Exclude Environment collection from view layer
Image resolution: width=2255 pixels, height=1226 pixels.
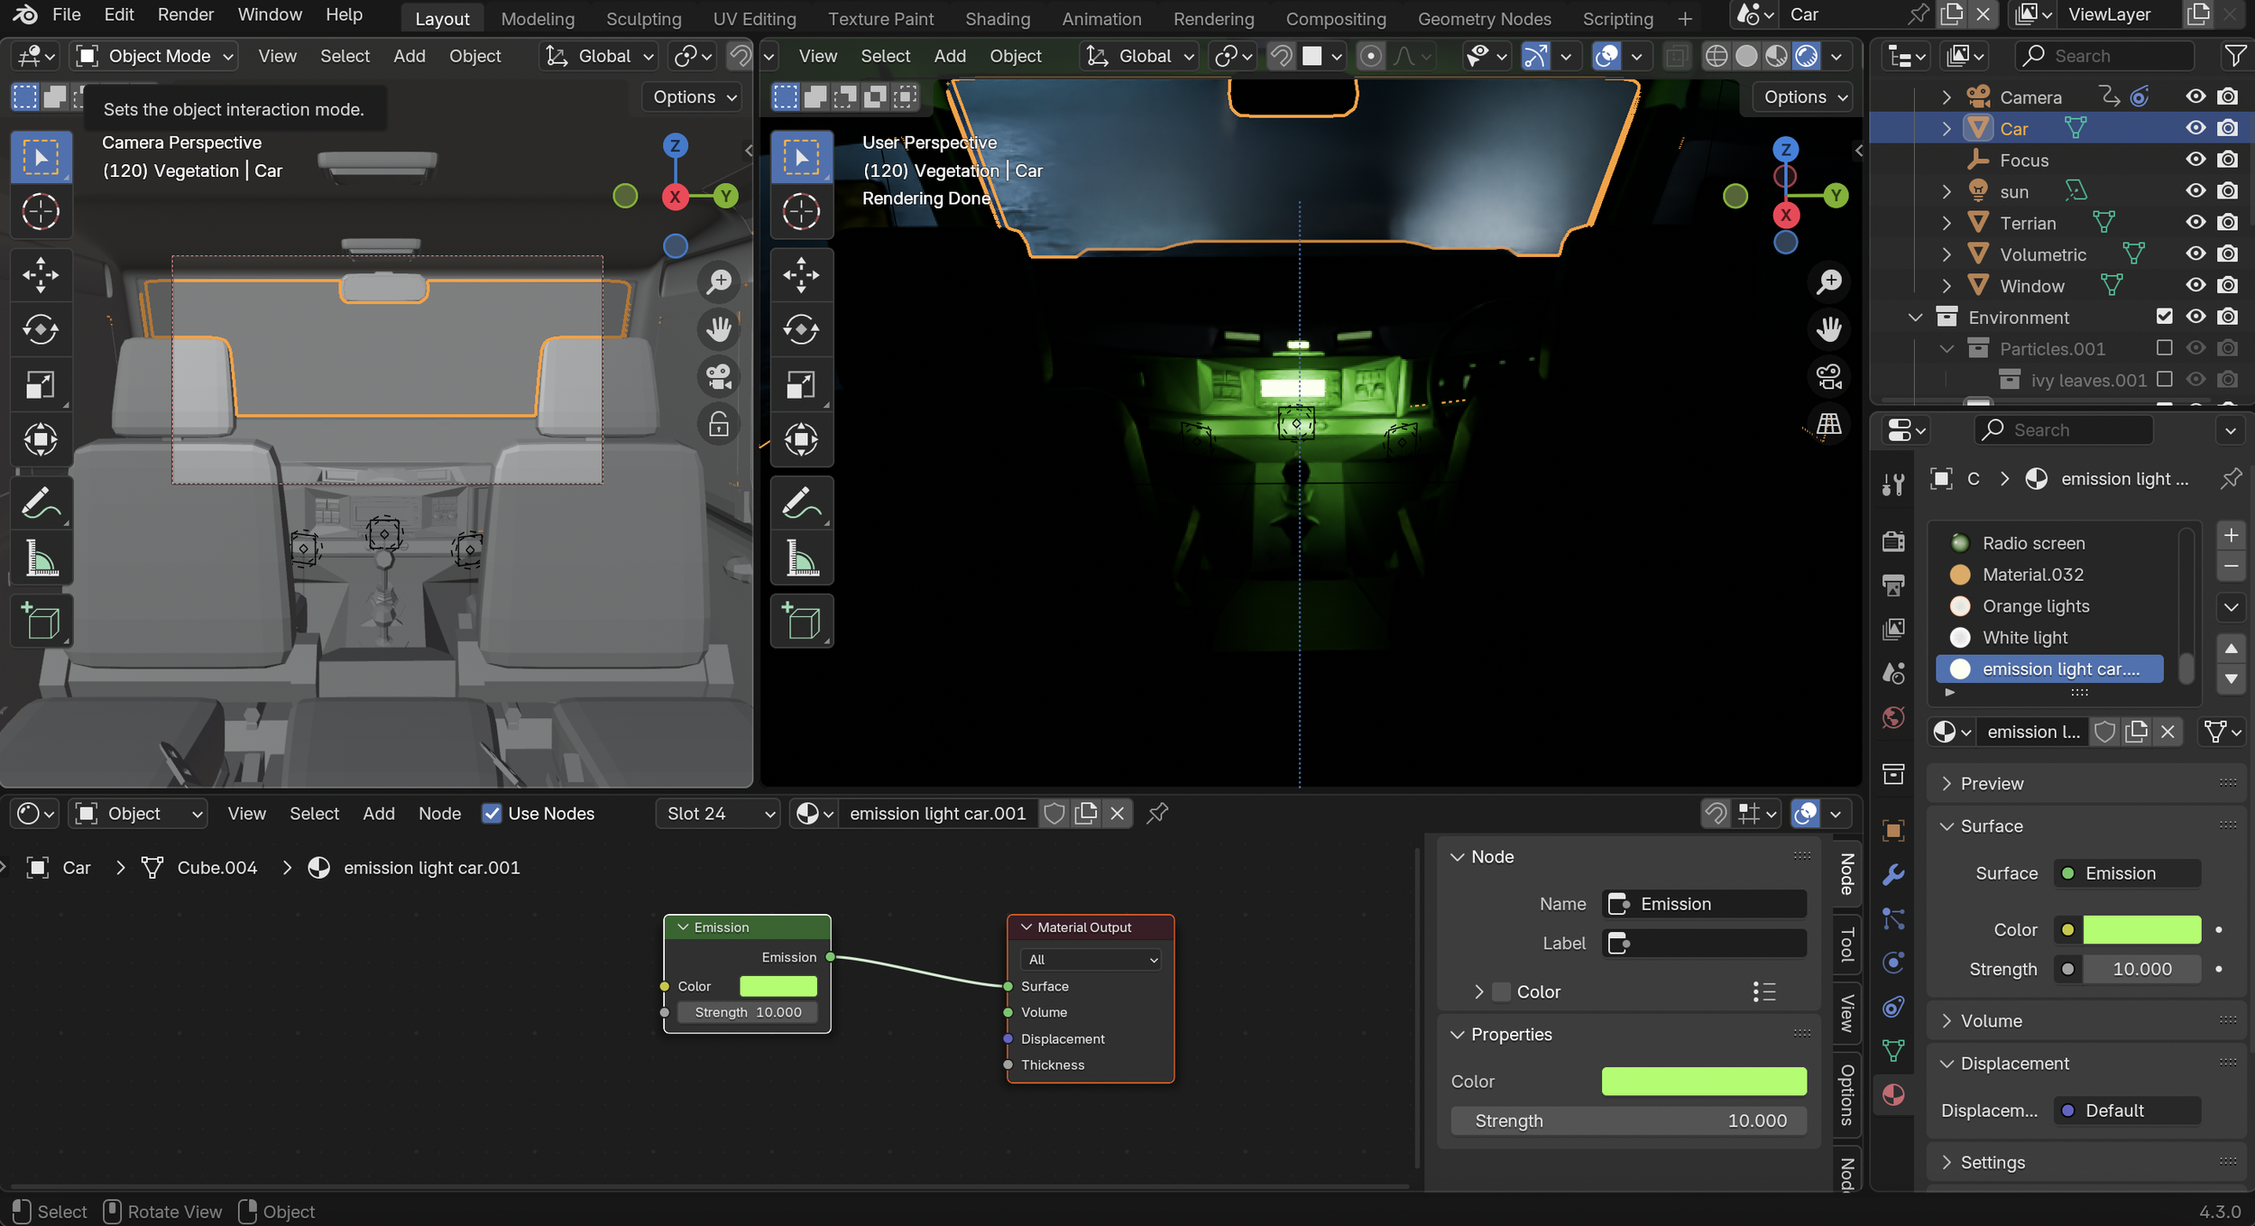click(x=2164, y=317)
